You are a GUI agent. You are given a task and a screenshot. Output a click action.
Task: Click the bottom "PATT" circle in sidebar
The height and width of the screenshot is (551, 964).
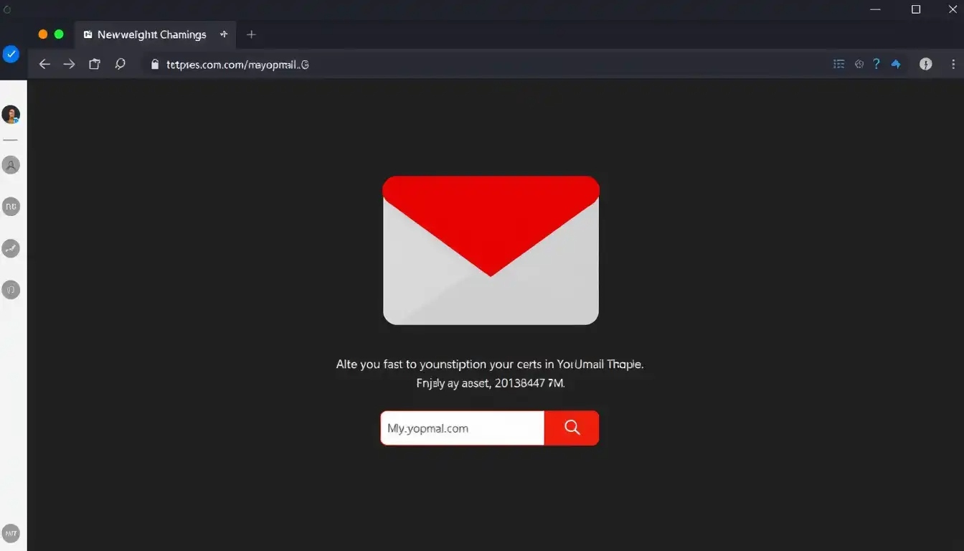(x=11, y=533)
